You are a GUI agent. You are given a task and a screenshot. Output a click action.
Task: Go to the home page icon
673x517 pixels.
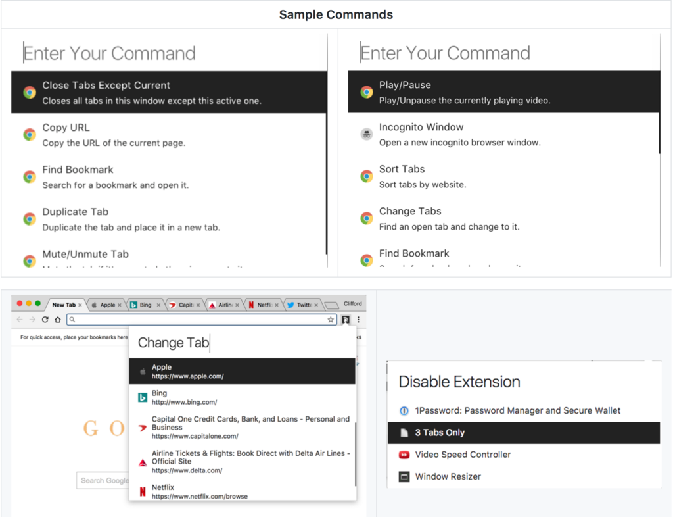58,320
